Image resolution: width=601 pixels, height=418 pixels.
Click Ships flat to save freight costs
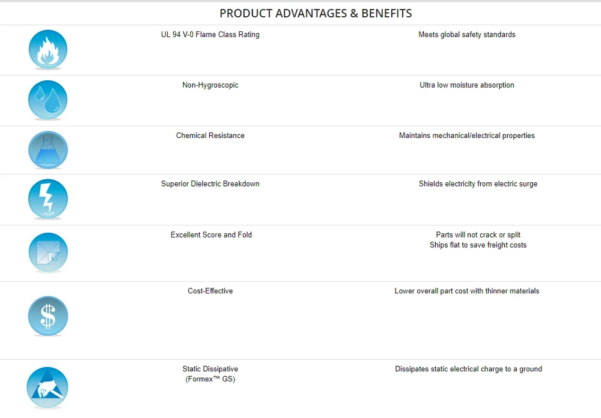point(478,245)
